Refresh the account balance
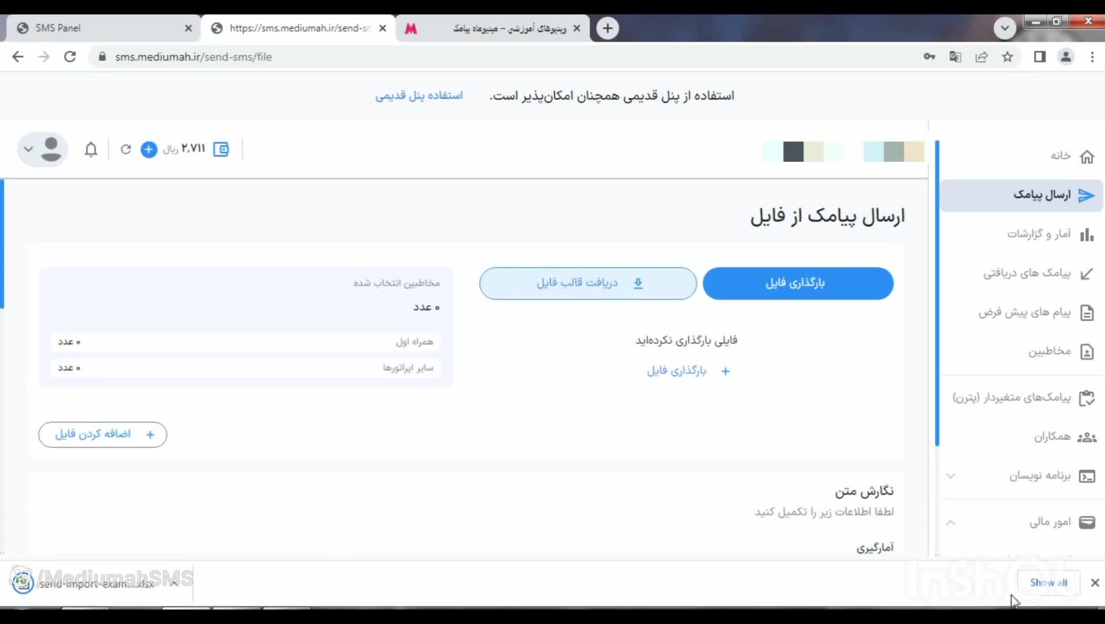 tap(125, 149)
